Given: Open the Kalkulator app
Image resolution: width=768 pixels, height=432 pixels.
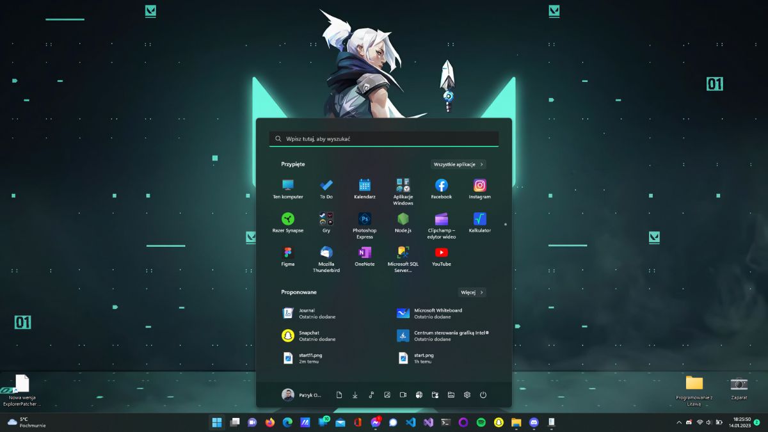Looking at the screenshot, I should click(480, 223).
